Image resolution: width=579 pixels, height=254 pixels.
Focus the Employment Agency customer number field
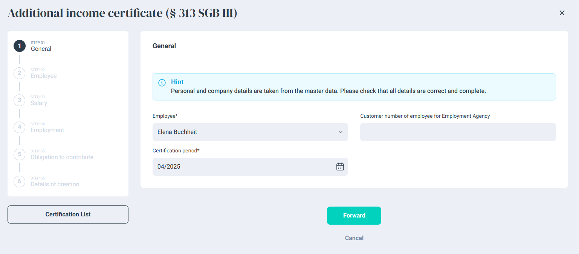(x=458, y=132)
